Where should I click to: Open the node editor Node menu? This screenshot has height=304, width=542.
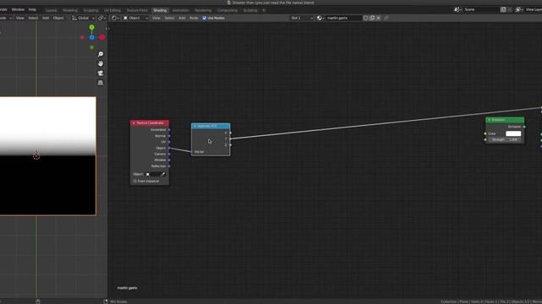(x=194, y=18)
